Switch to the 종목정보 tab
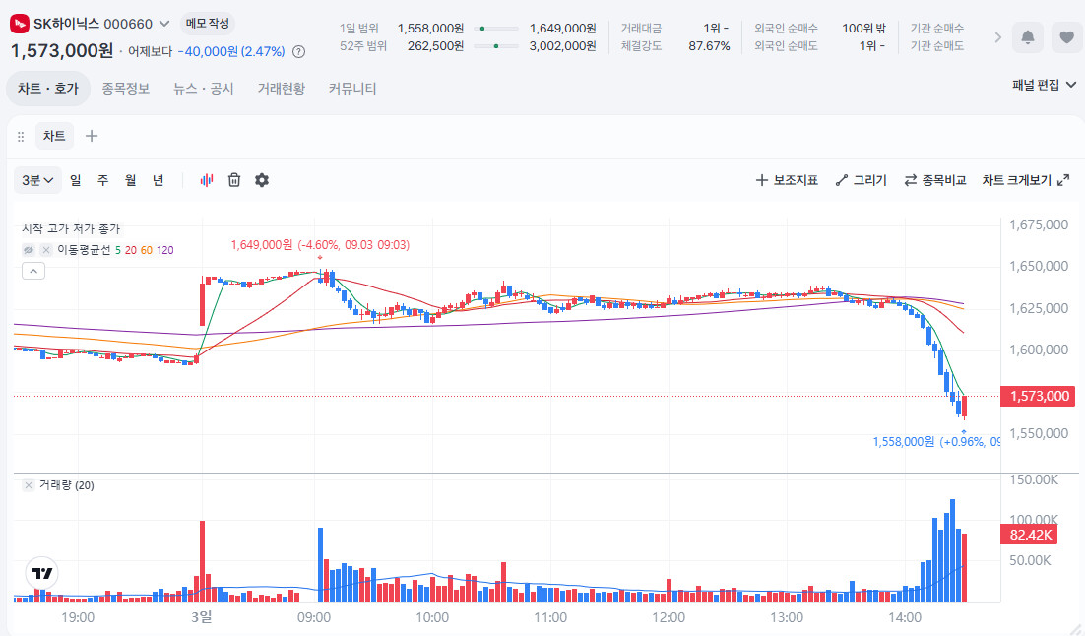This screenshot has height=636, width=1085. click(126, 88)
